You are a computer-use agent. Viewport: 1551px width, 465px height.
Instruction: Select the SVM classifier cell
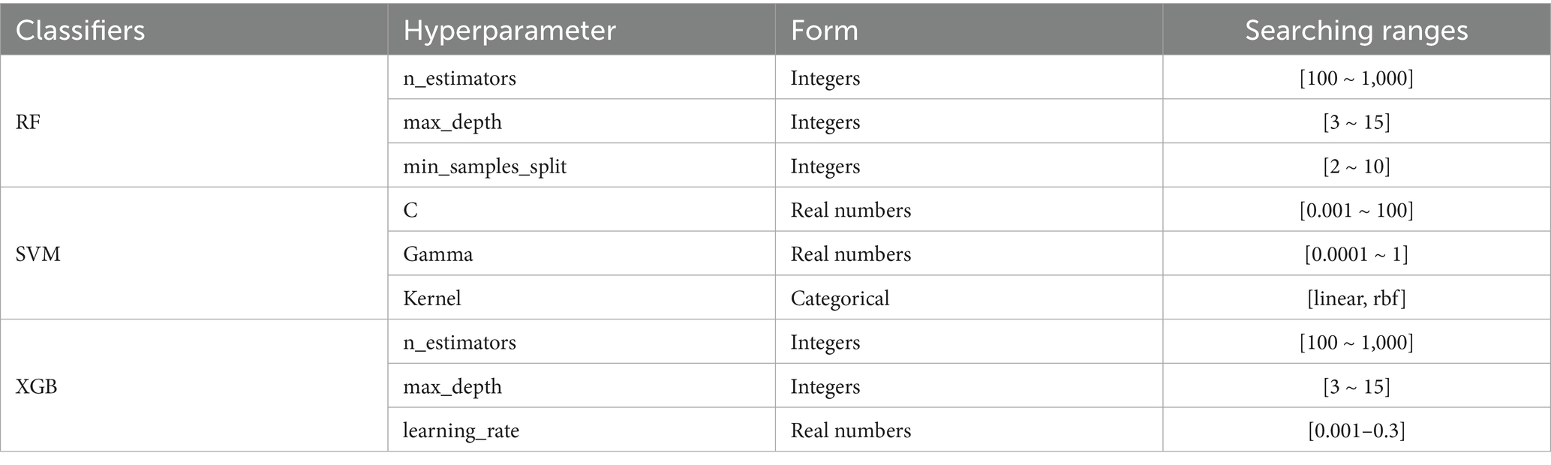[38, 254]
